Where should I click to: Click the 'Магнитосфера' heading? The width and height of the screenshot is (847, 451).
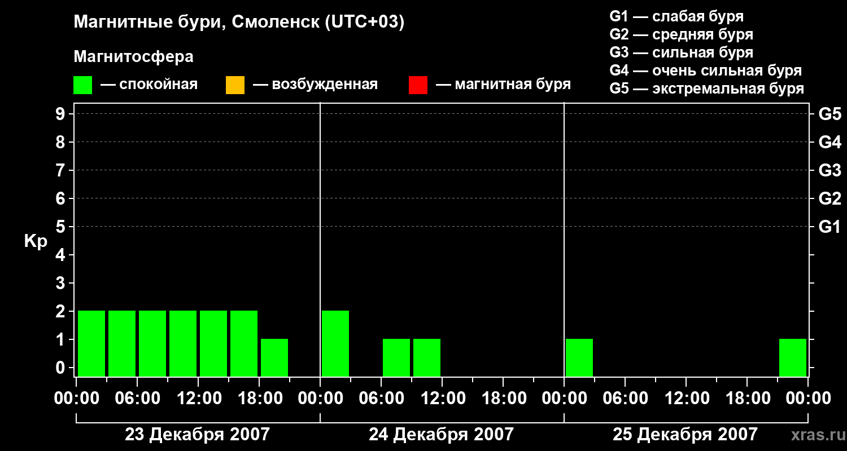point(133,57)
